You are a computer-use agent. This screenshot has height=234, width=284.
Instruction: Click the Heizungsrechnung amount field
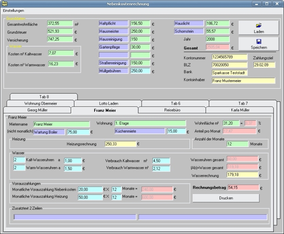point(120,144)
